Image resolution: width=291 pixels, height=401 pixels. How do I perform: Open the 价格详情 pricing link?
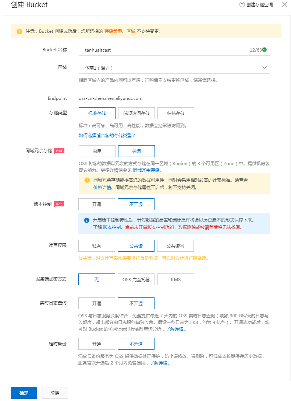(x=102, y=188)
